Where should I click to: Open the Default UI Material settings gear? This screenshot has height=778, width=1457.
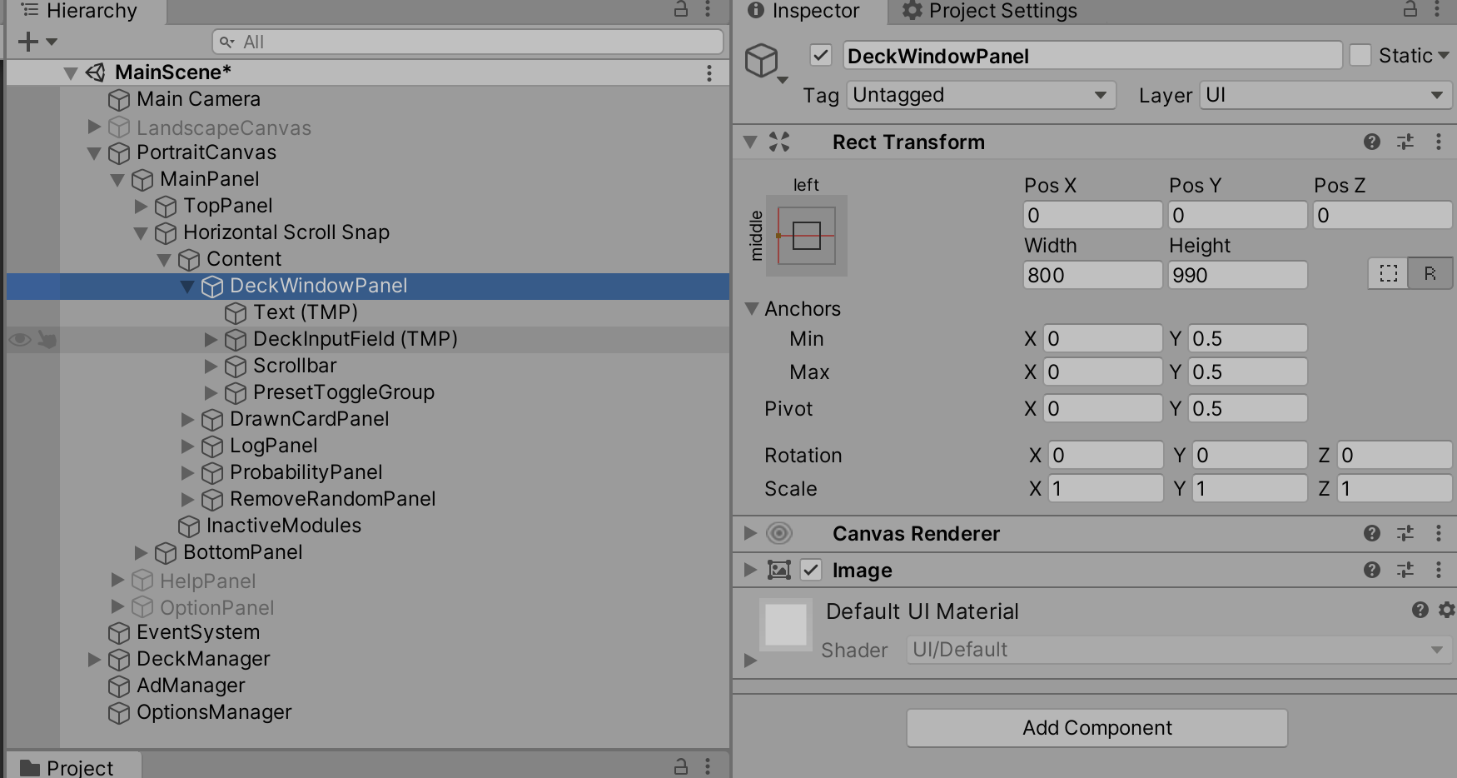click(x=1446, y=610)
